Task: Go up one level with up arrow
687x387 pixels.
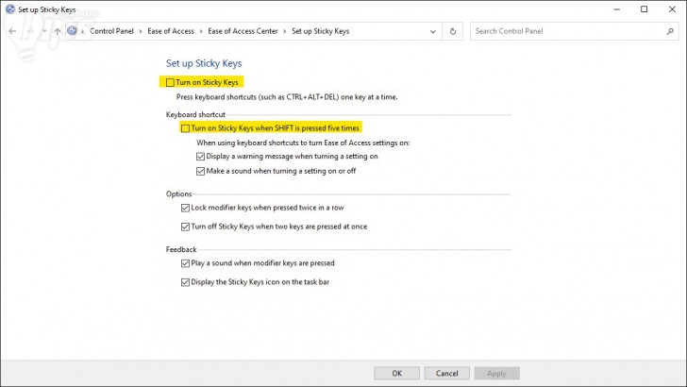Action: point(58,31)
